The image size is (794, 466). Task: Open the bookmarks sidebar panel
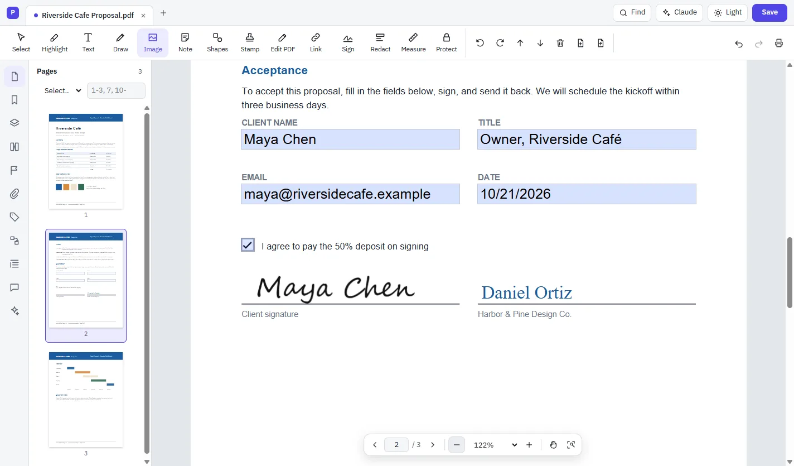14,100
